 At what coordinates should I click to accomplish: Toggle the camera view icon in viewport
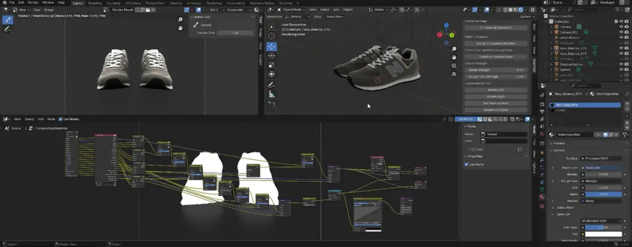[x=454, y=66]
